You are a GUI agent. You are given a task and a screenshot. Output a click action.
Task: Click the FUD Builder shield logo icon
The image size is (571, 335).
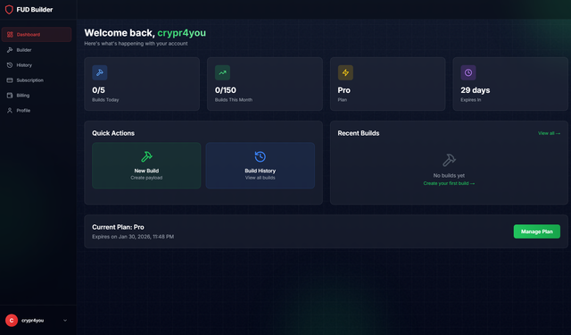9,10
